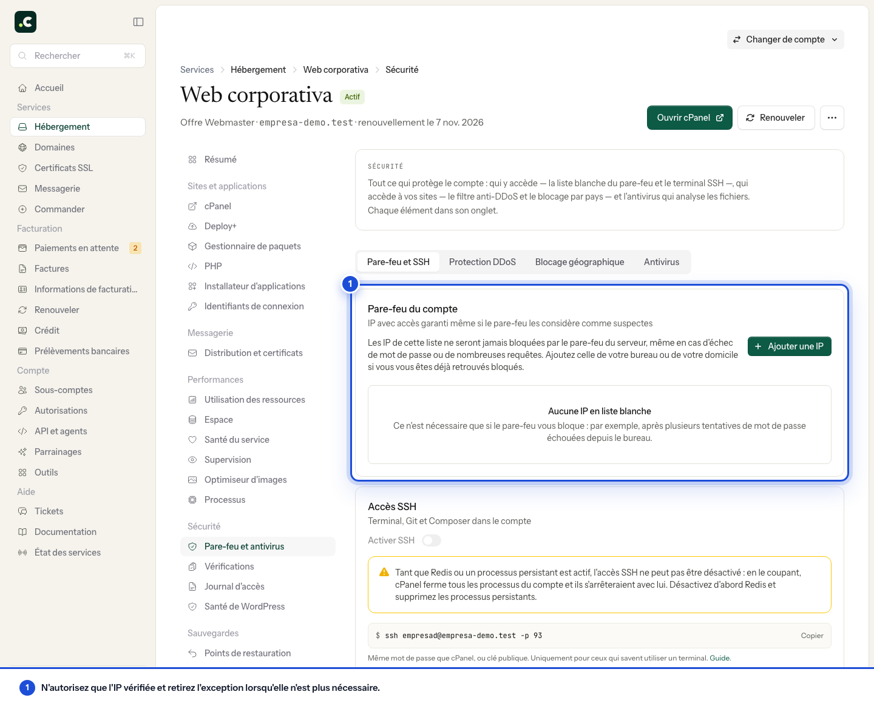Click Services in the breadcrumb
This screenshot has height=706, width=874.
pyautogui.click(x=197, y=70)
